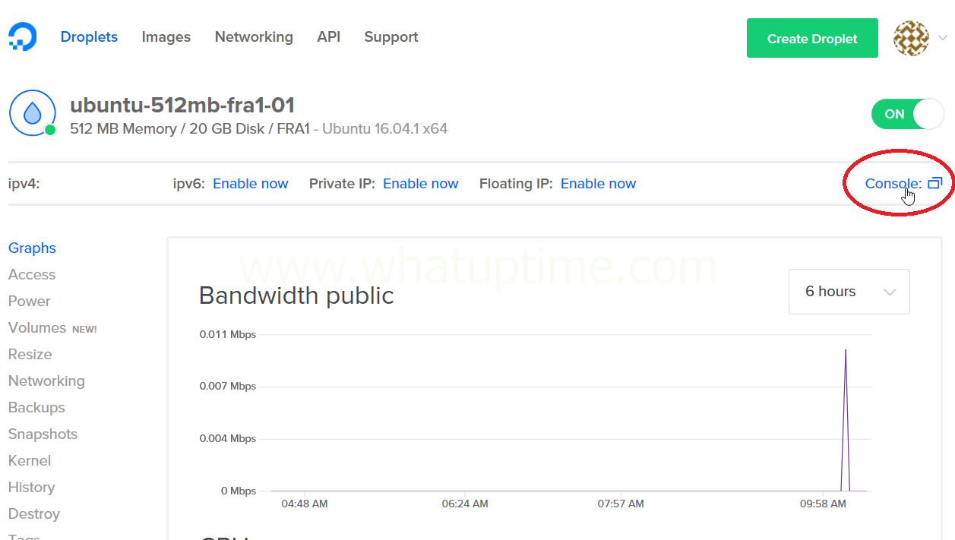This screenshot has width=955, height=540.
Task: Open the Console link
Action: point(893,184)
